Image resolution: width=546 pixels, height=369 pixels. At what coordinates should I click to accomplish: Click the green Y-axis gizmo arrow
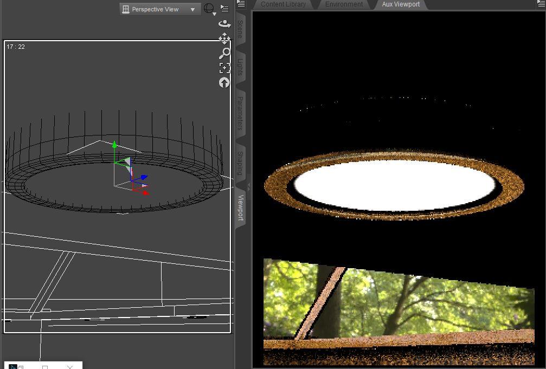114,144
